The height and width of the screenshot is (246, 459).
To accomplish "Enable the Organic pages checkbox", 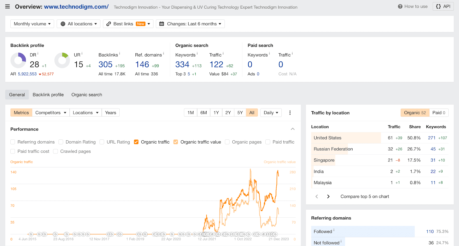I will click(x=227, y=142).
